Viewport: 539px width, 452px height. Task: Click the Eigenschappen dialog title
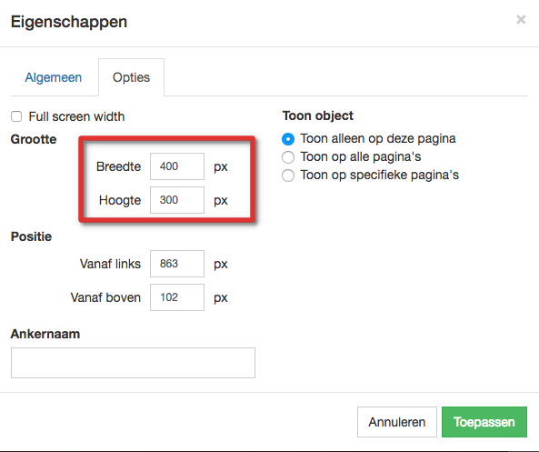pos(69,22)
